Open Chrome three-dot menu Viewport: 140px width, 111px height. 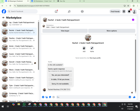tap(137, 6)
